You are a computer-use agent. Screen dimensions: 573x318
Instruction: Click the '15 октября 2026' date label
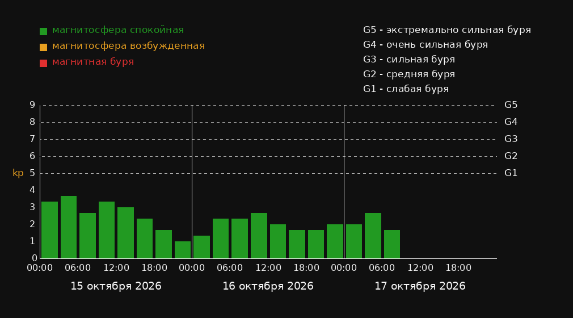coord(116,286)
